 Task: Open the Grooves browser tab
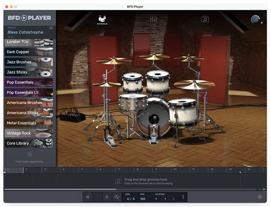(205, 19)
